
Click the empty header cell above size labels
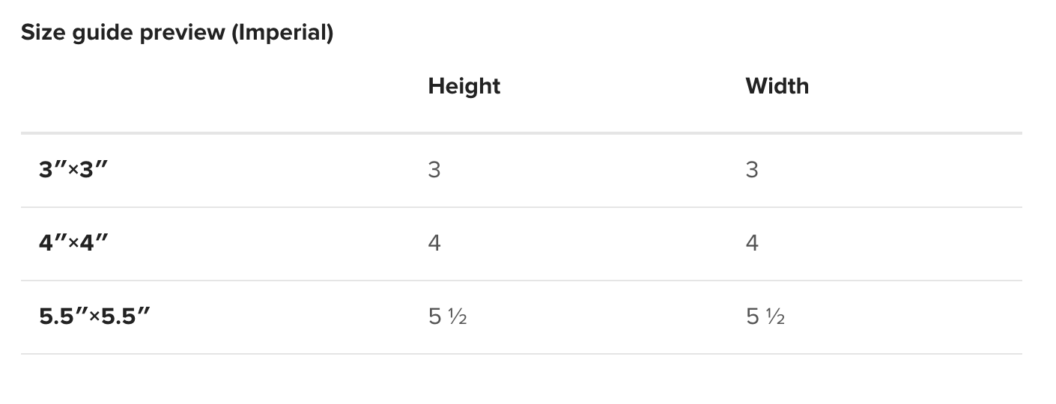(217, 86)
